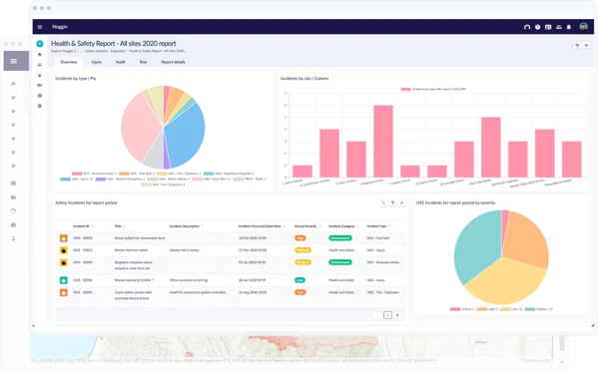
Task: Click orange icon for Diesel spilled incident
Action: 64,238
